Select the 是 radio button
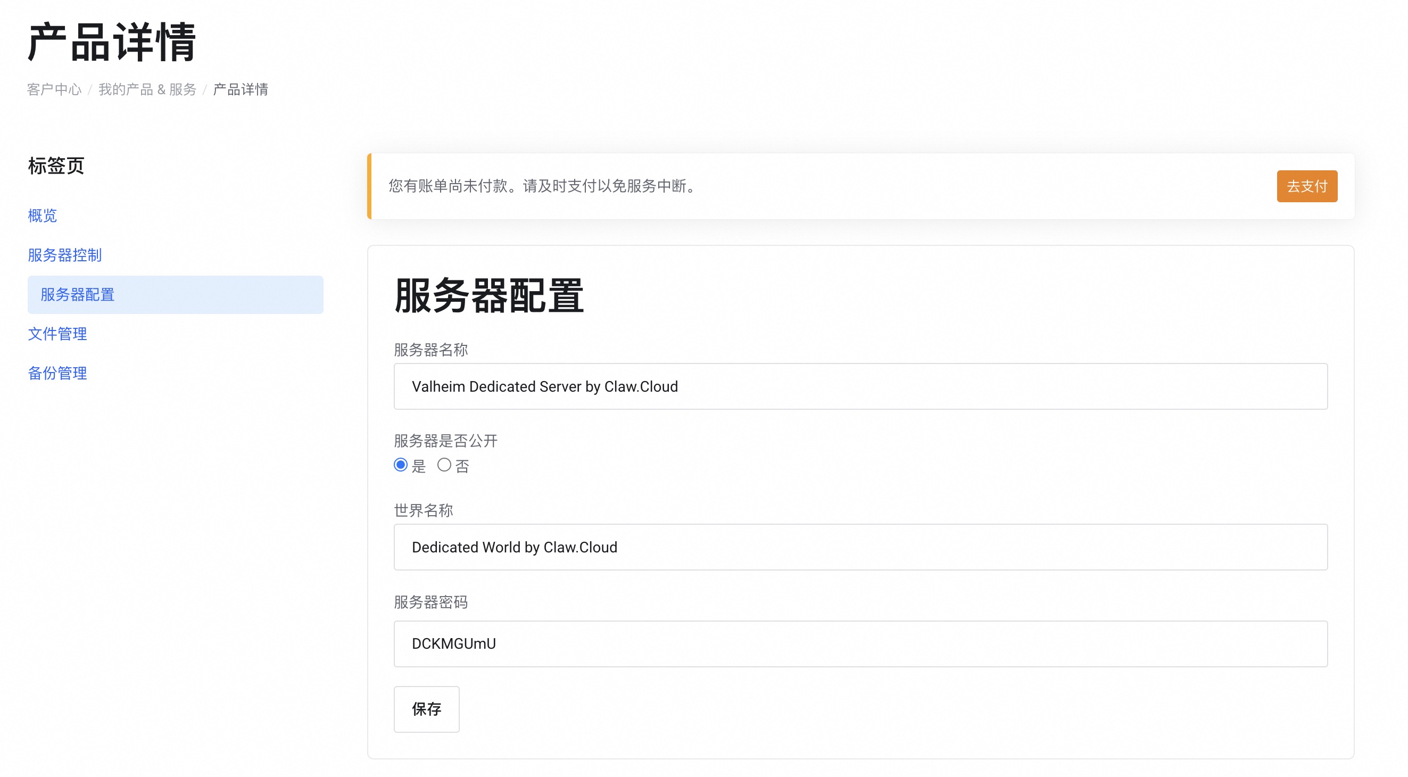Image resolution: width=1408 pixels, height=777 pixels. (401, 465)
